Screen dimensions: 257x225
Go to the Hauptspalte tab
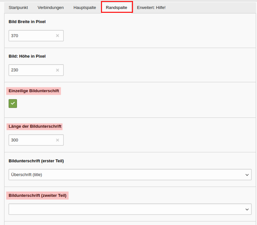85,7
